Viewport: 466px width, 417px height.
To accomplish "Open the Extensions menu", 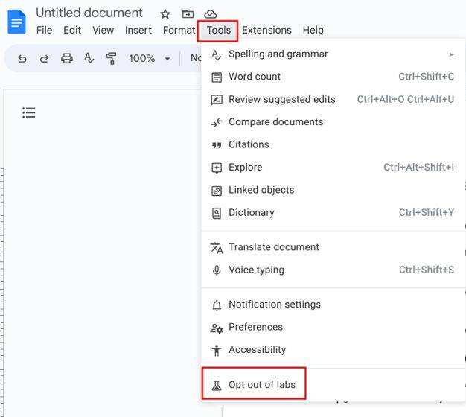I will click(266, 31).
